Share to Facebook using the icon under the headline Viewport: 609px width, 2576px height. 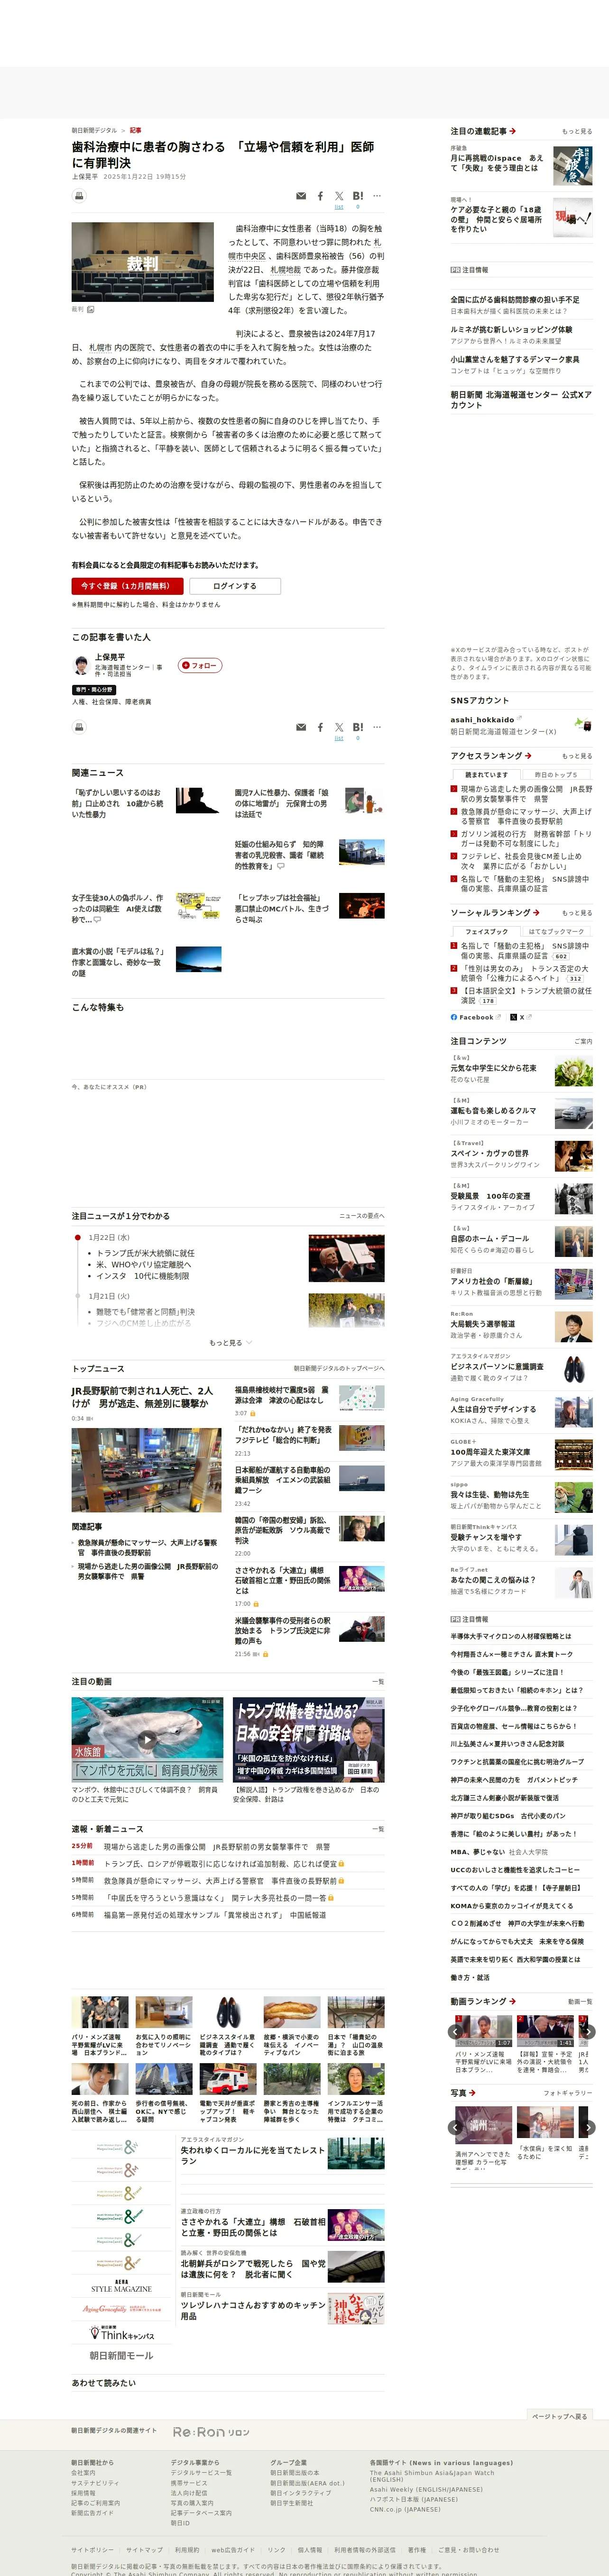click(320, 196)
